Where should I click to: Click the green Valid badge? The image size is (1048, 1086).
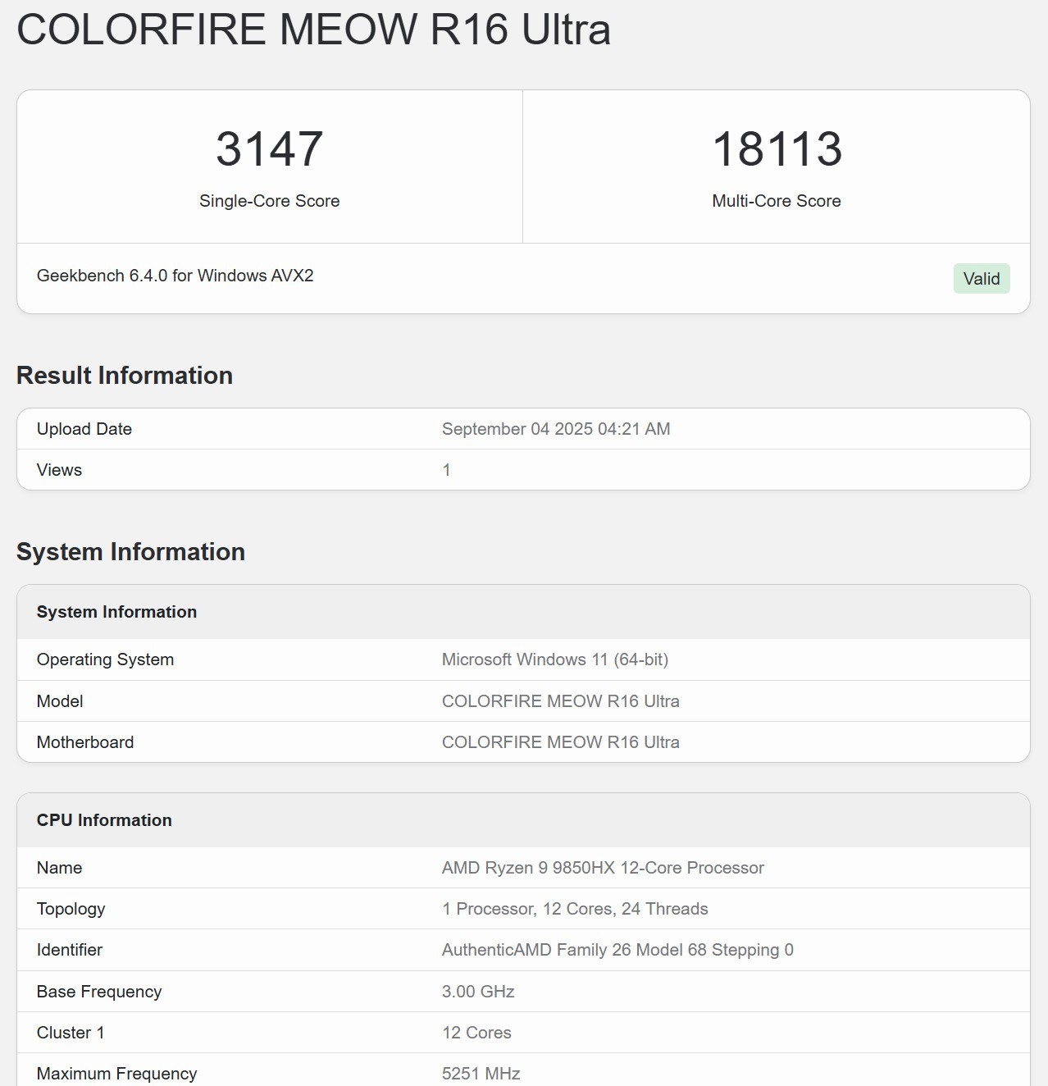(x=981, y=279)
